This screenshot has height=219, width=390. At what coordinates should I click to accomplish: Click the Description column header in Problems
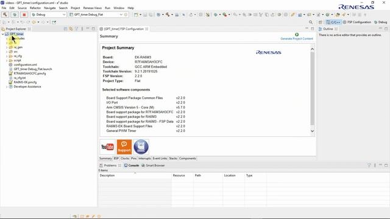135,175
